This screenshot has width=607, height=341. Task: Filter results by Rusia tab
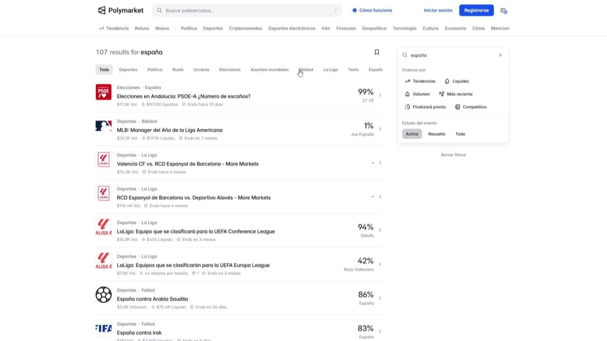point(178,70)
